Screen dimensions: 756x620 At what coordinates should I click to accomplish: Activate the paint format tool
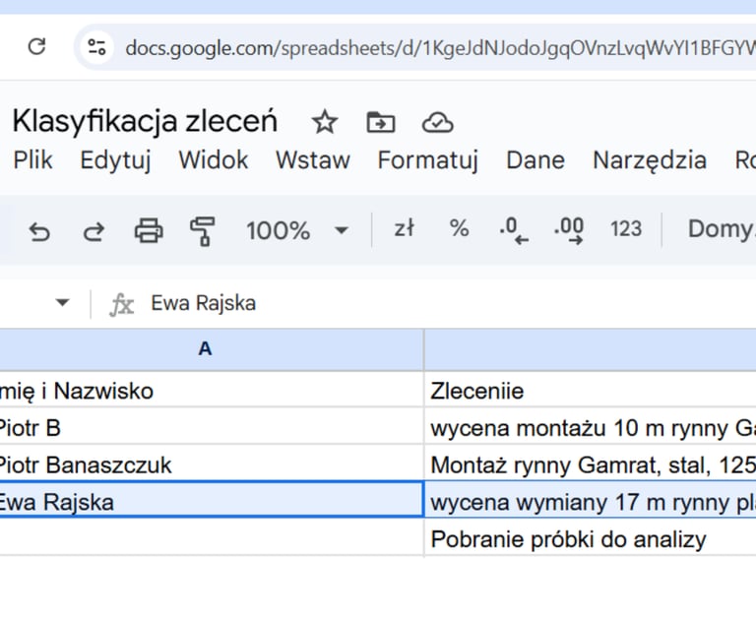pos(203,230)
